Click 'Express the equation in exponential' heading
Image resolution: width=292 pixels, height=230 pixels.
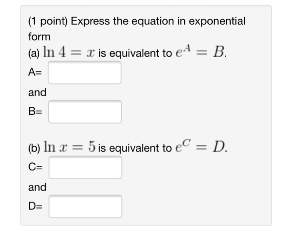158,21
